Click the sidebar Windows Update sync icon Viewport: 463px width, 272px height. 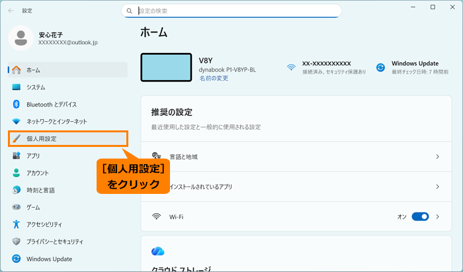[x=17, y=259]
